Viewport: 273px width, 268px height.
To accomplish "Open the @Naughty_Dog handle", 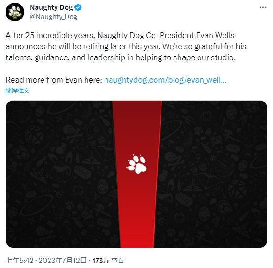I will pyautogui.click(x=54, y=17).
